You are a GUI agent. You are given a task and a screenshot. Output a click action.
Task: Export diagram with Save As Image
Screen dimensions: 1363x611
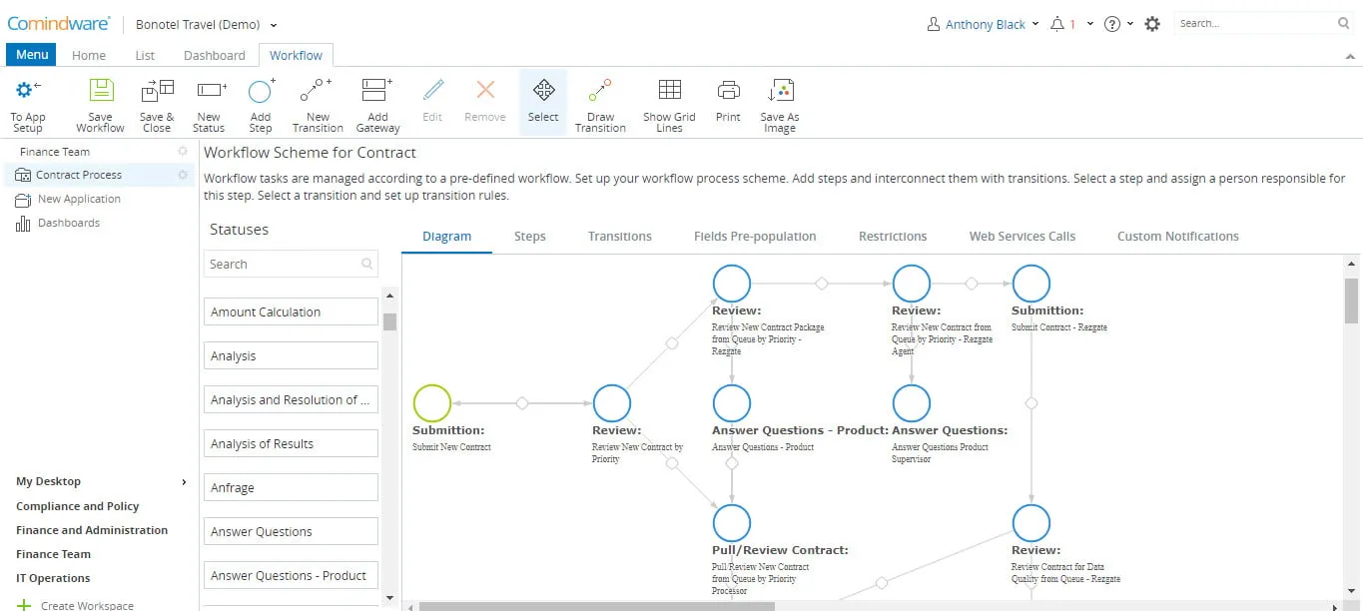780,106
